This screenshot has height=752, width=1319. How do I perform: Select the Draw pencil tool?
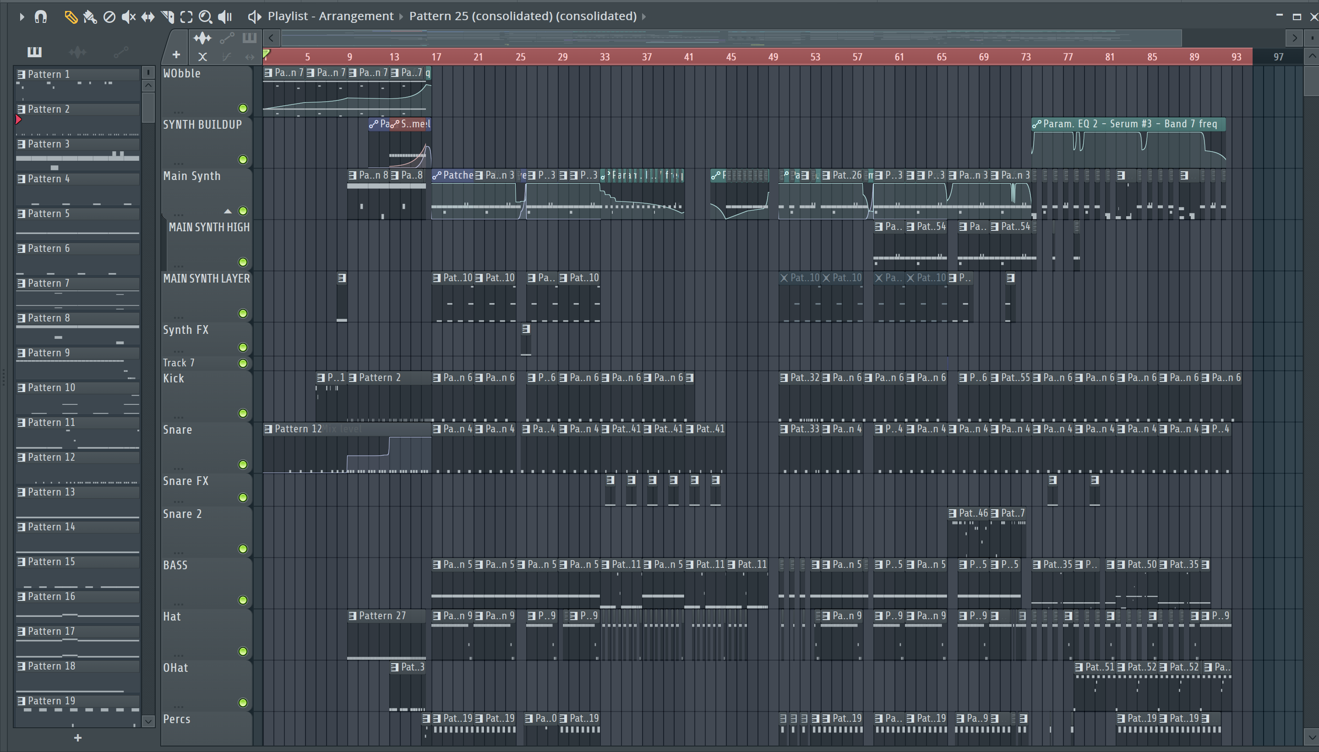[x=71, y=17]
